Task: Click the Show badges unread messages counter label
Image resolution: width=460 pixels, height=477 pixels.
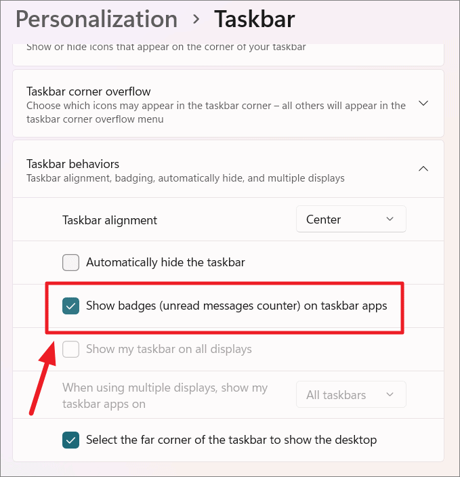Action: [x=236, y=306]
